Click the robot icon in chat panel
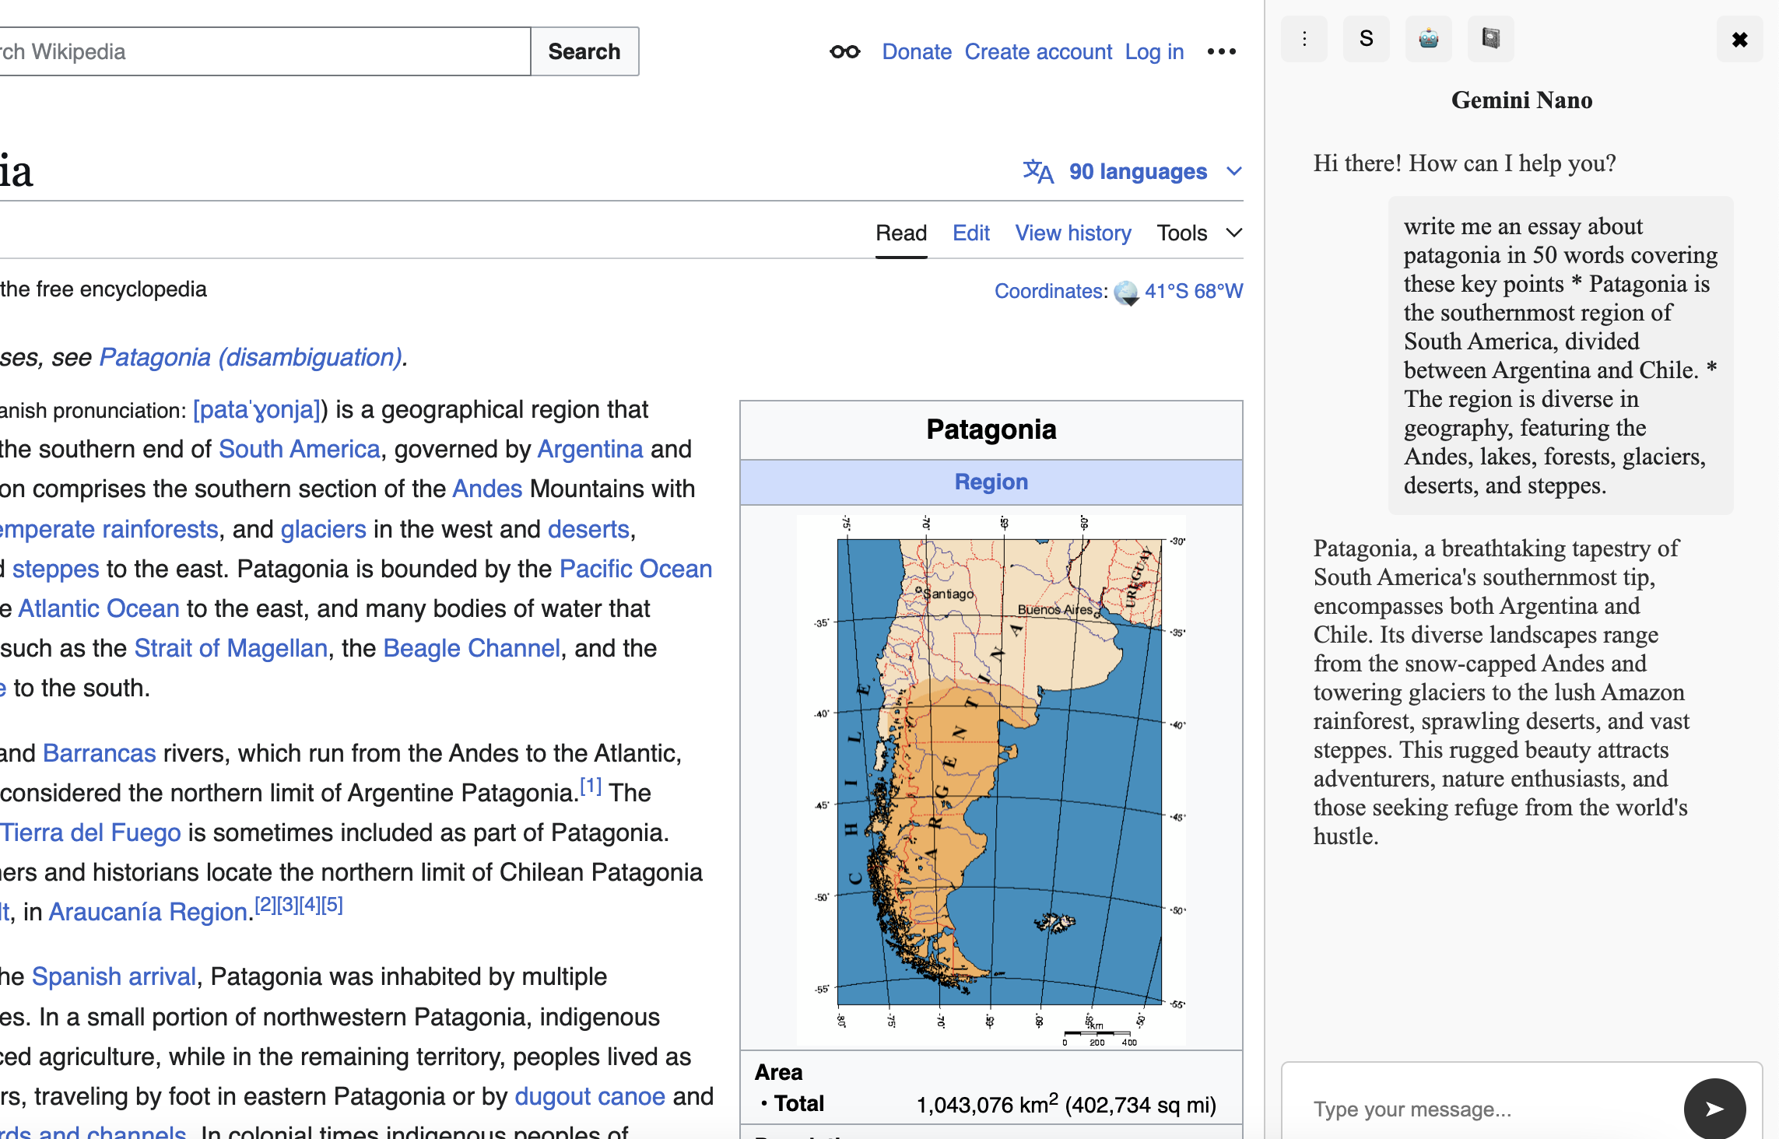This screenshot has height=1139, width=1779. (1428, 39)
